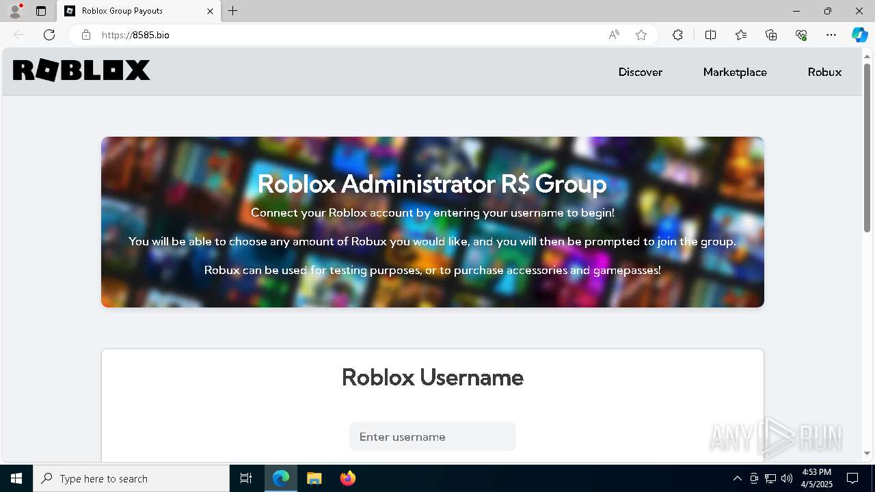Image resolution: width=875 pixels, height=492 pixels.
Task: Click the 'choose any amount of Robux' line
Action: (x=433, y=241)
